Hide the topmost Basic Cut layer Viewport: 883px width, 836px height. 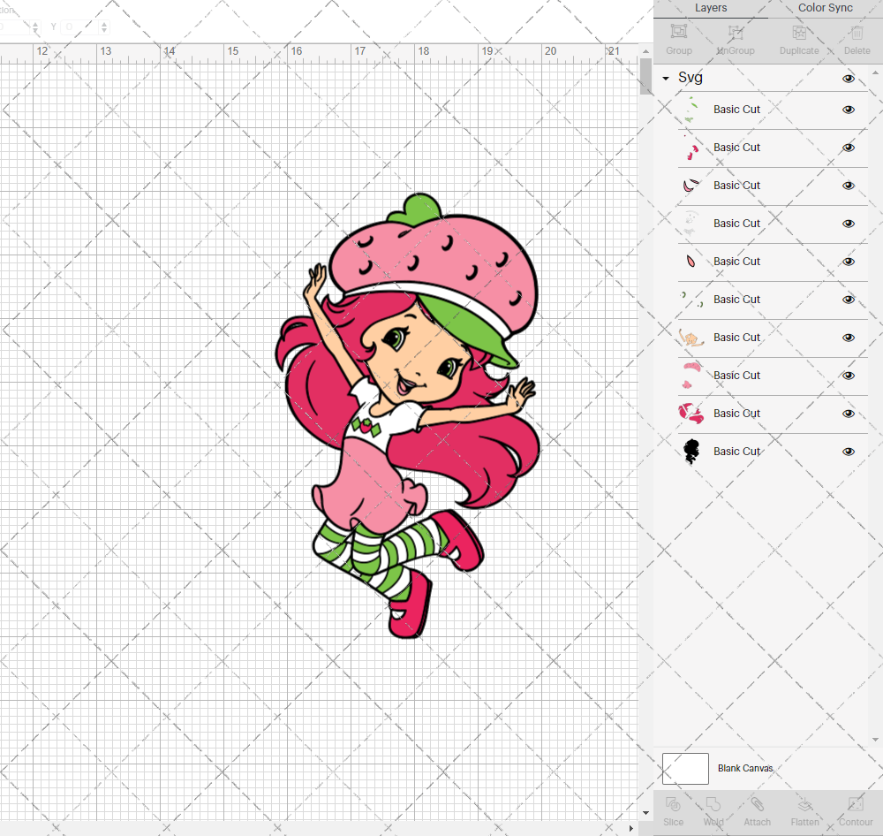tap(849, 109)
